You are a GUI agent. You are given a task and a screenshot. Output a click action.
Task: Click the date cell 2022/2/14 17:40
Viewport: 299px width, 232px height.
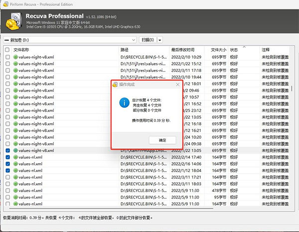tap(186, 157)
